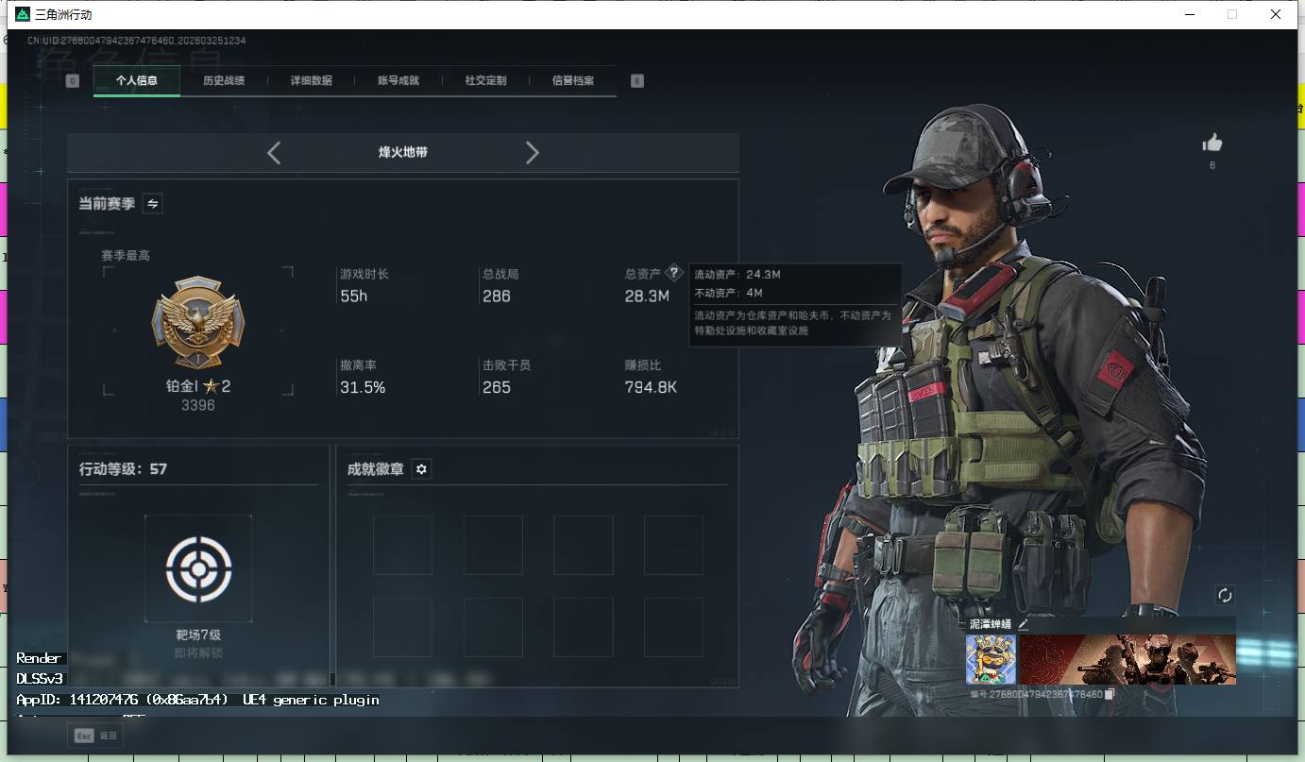Toggle the season switch icon beside 当前赛季
The height and width of the screenshot is (762, 1305).
tap(152, 203)
